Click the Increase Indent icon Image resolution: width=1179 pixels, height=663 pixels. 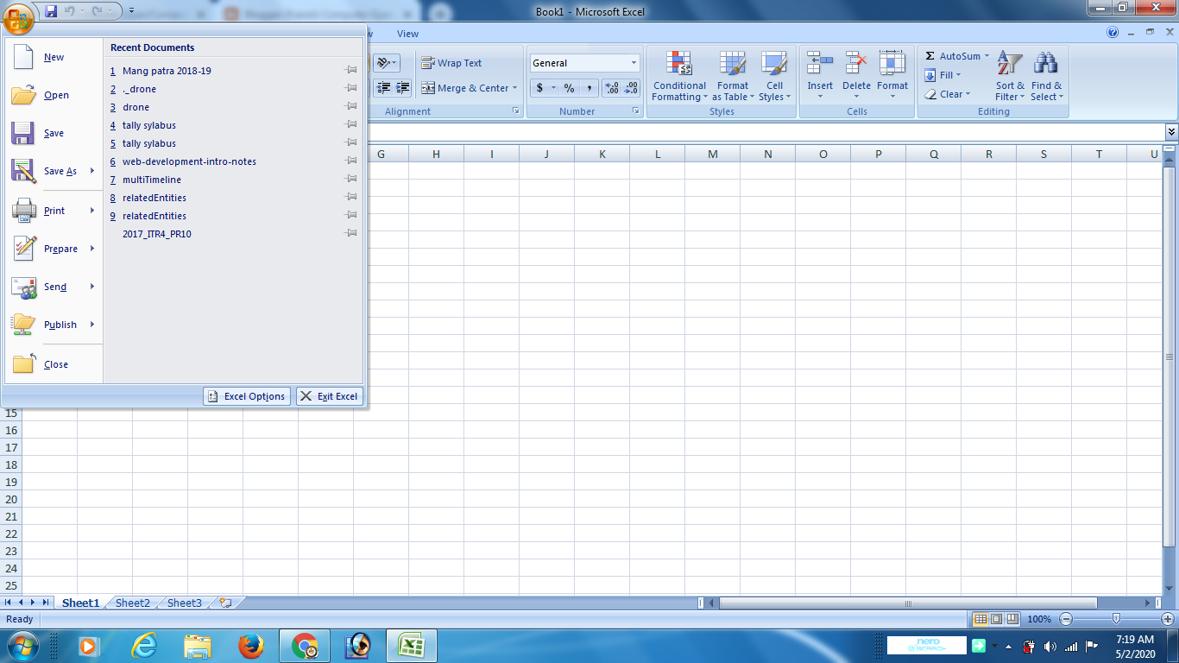point(402,88)
